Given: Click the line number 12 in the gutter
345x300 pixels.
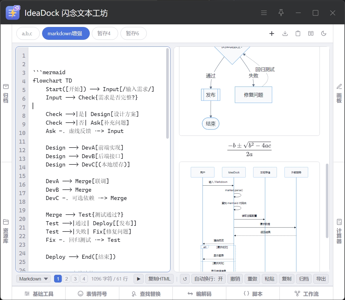Looking at the screenshot, I should tap(22, 150).
